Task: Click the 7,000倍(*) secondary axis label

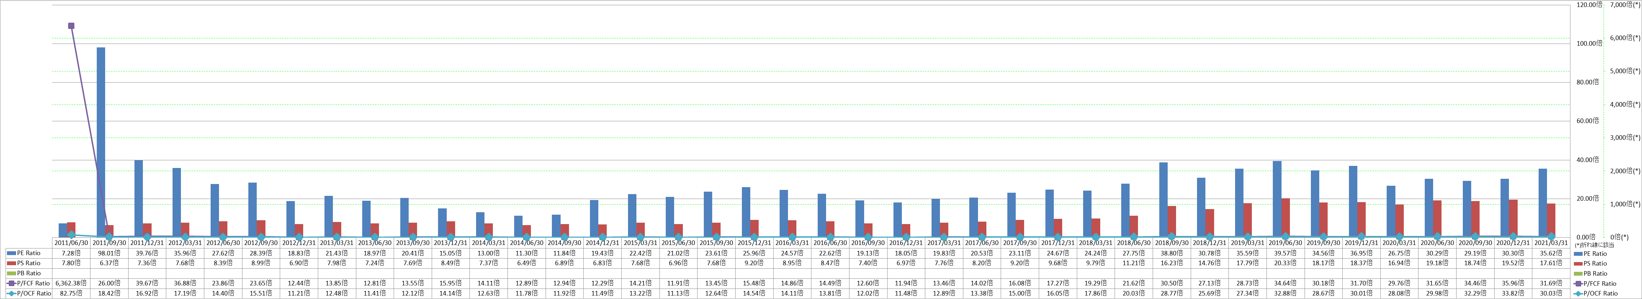Action: (x=1625, y=5)
